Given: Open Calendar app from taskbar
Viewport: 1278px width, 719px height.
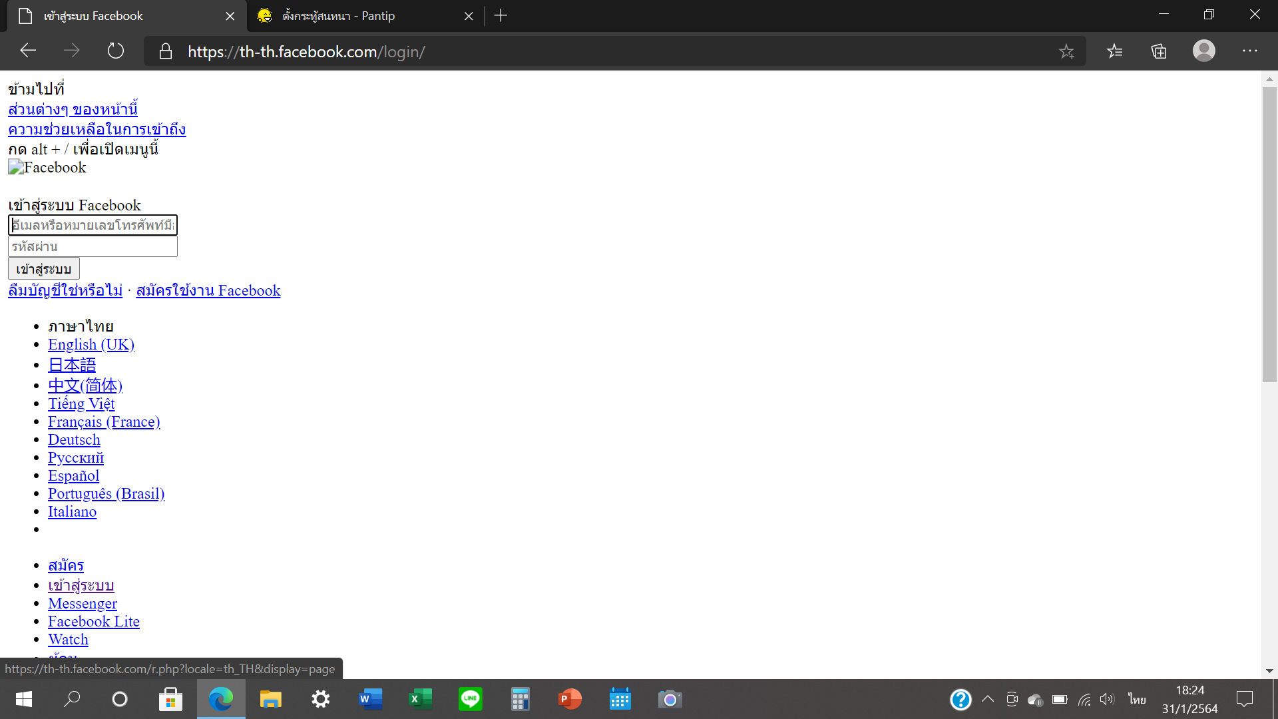Looking at the screenshot, I should tap(620, 699).
